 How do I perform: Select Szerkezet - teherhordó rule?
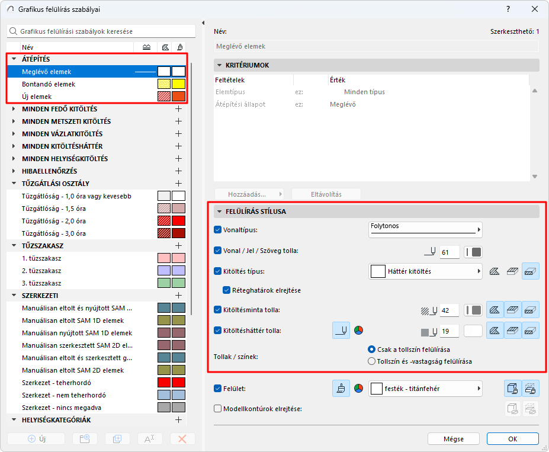[x=97, y=383]
